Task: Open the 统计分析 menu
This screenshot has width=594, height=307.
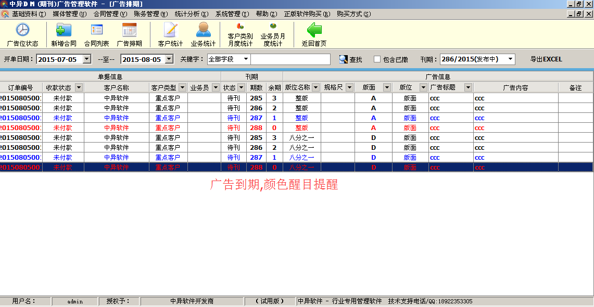Action: [191, 14]
